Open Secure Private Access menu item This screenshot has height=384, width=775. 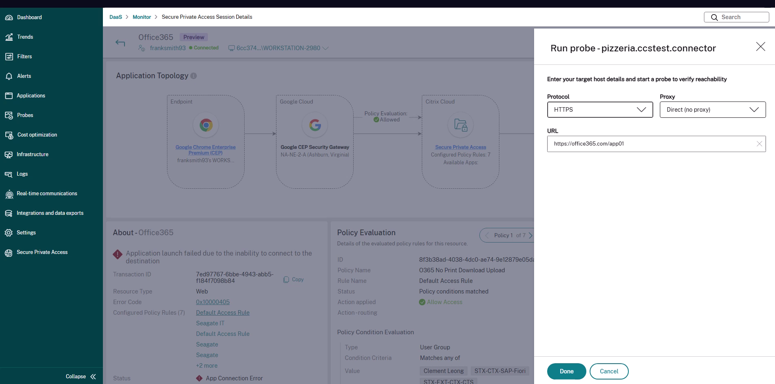tap(42, 252)
